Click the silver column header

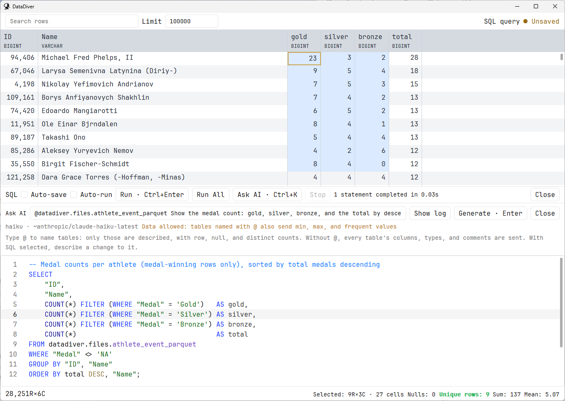click(x=338, y=41)
